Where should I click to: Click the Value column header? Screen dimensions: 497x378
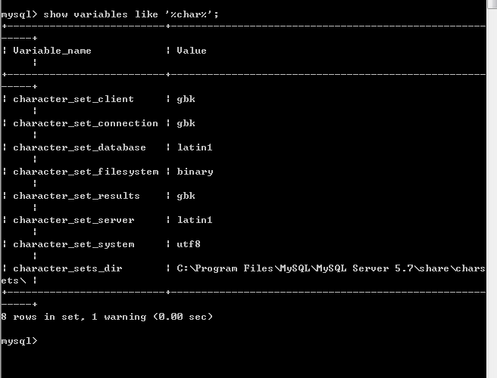191,51
